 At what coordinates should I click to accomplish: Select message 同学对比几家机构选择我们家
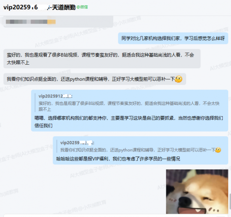pos(173,38)
